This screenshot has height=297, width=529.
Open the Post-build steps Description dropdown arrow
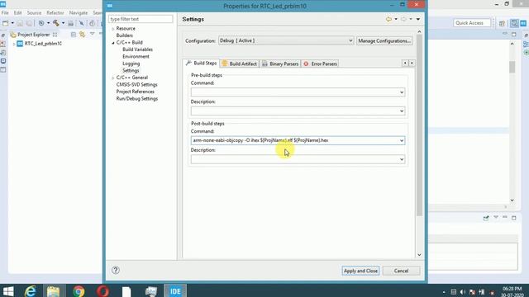402,159
